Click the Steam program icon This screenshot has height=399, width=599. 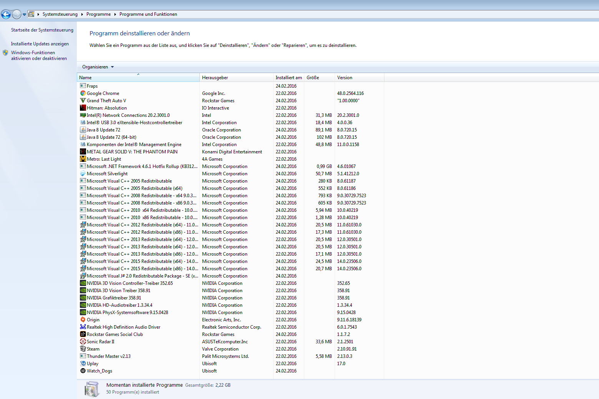pyautogui.click(x=83, y=349)
